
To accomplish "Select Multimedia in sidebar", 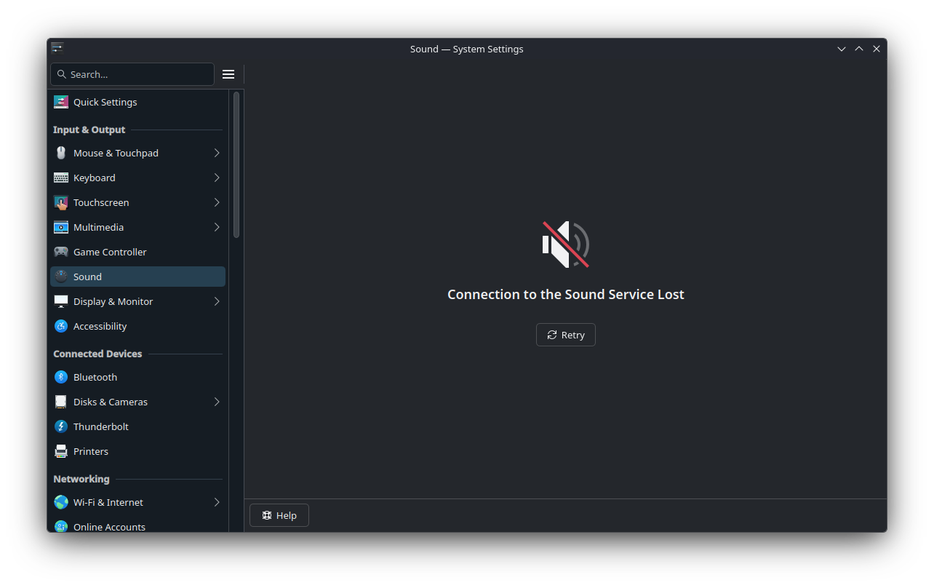I will [x=137, y=227].
